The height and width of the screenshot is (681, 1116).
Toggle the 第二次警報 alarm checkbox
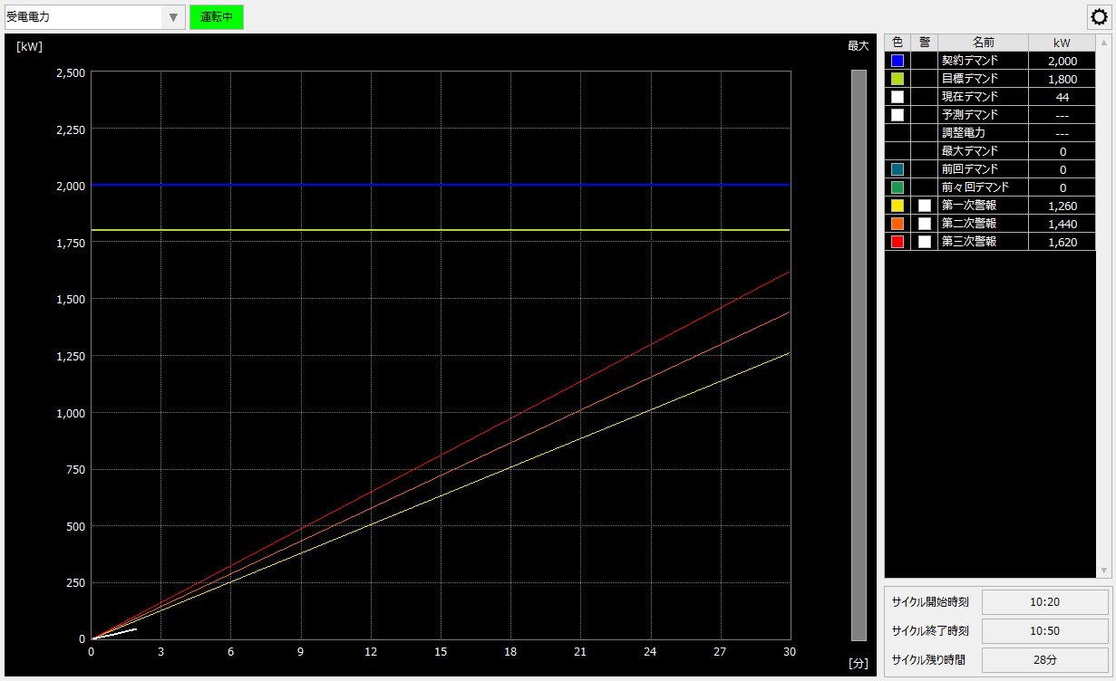click(x=925, y=224)
